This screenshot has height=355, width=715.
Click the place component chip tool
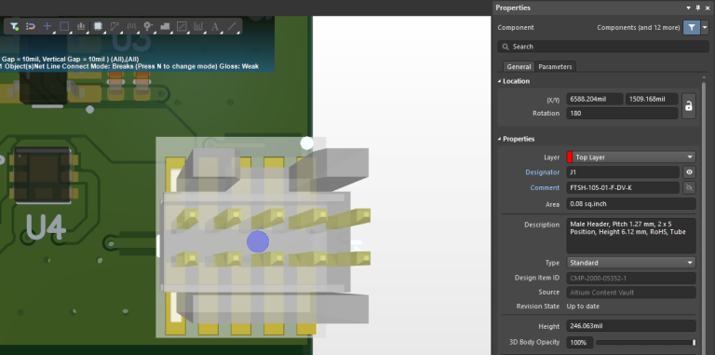point(98,26)
